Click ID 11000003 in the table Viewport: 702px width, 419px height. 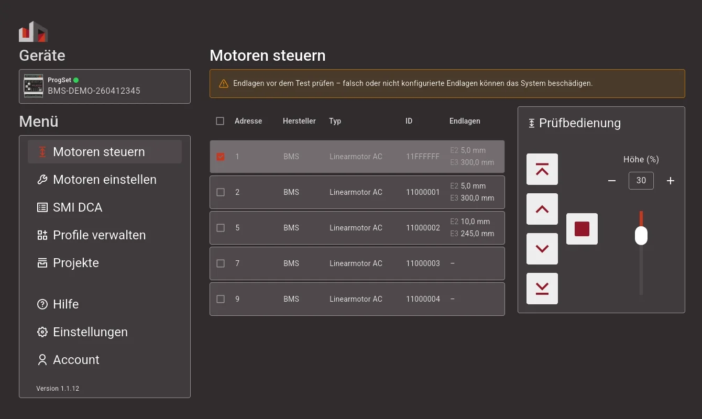(x=423, y=263)
